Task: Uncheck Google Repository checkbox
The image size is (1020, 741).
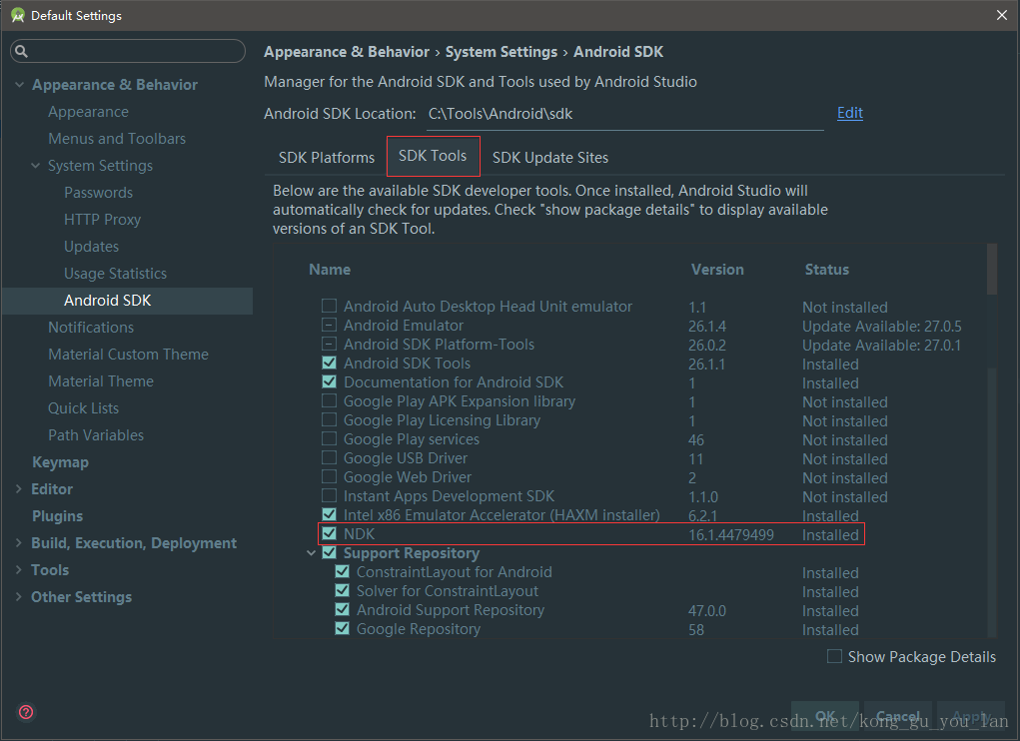Action: coord(343,628)
